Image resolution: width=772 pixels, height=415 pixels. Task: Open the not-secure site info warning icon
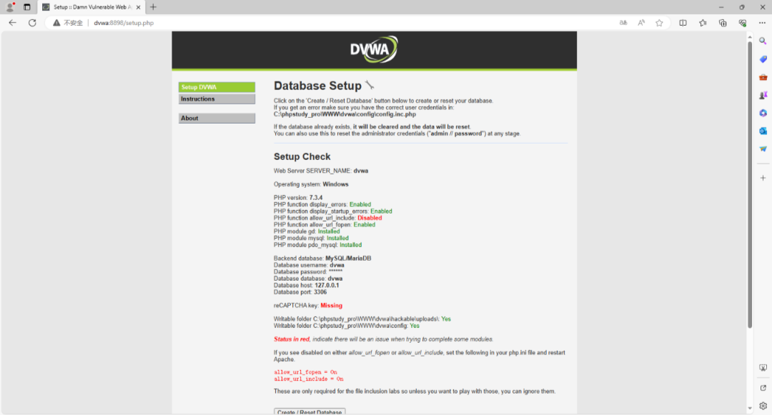tap(56, 23)
